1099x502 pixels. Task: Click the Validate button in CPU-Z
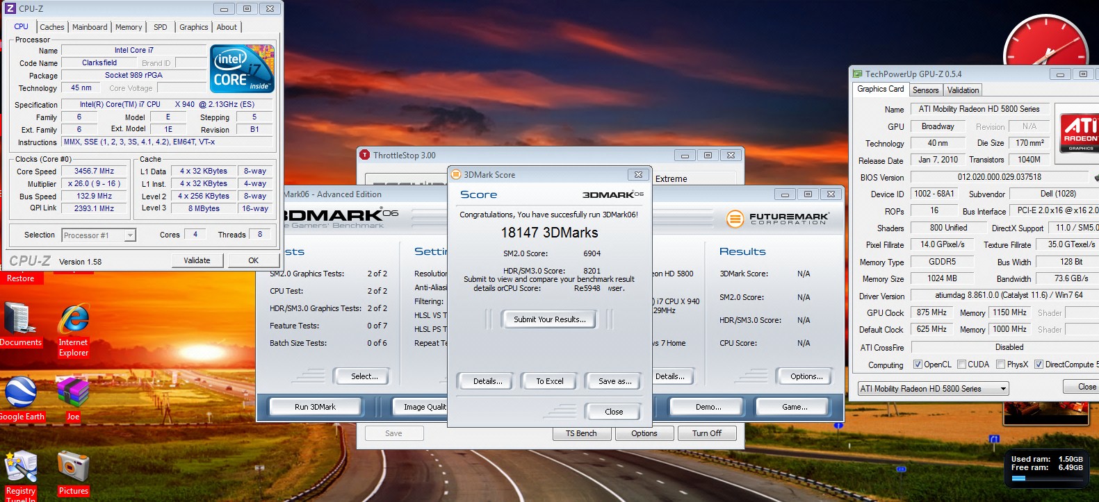tap(197, 260)
